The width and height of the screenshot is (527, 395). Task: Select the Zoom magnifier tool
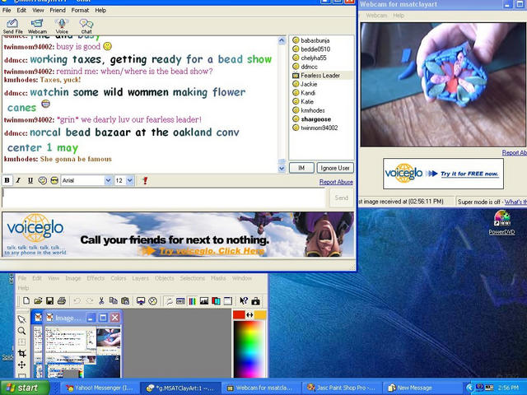point(22,331)
